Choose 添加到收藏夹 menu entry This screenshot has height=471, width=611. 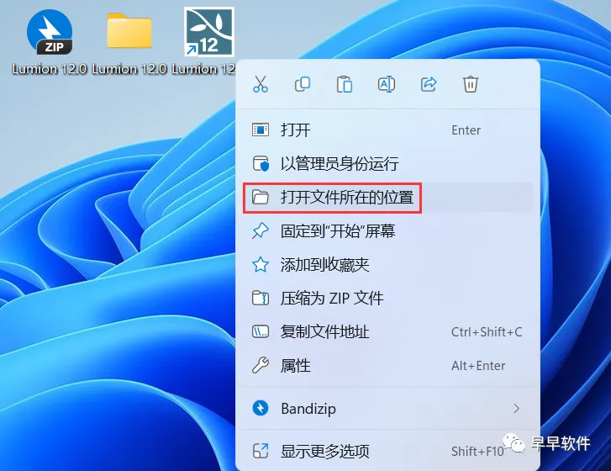387,265
